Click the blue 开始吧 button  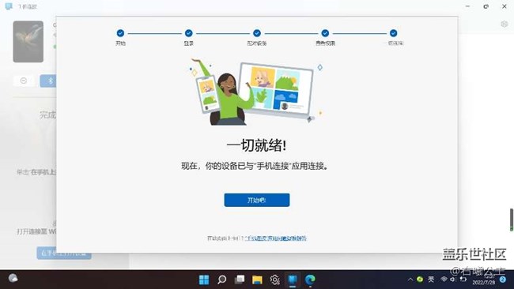pos(257,200)
